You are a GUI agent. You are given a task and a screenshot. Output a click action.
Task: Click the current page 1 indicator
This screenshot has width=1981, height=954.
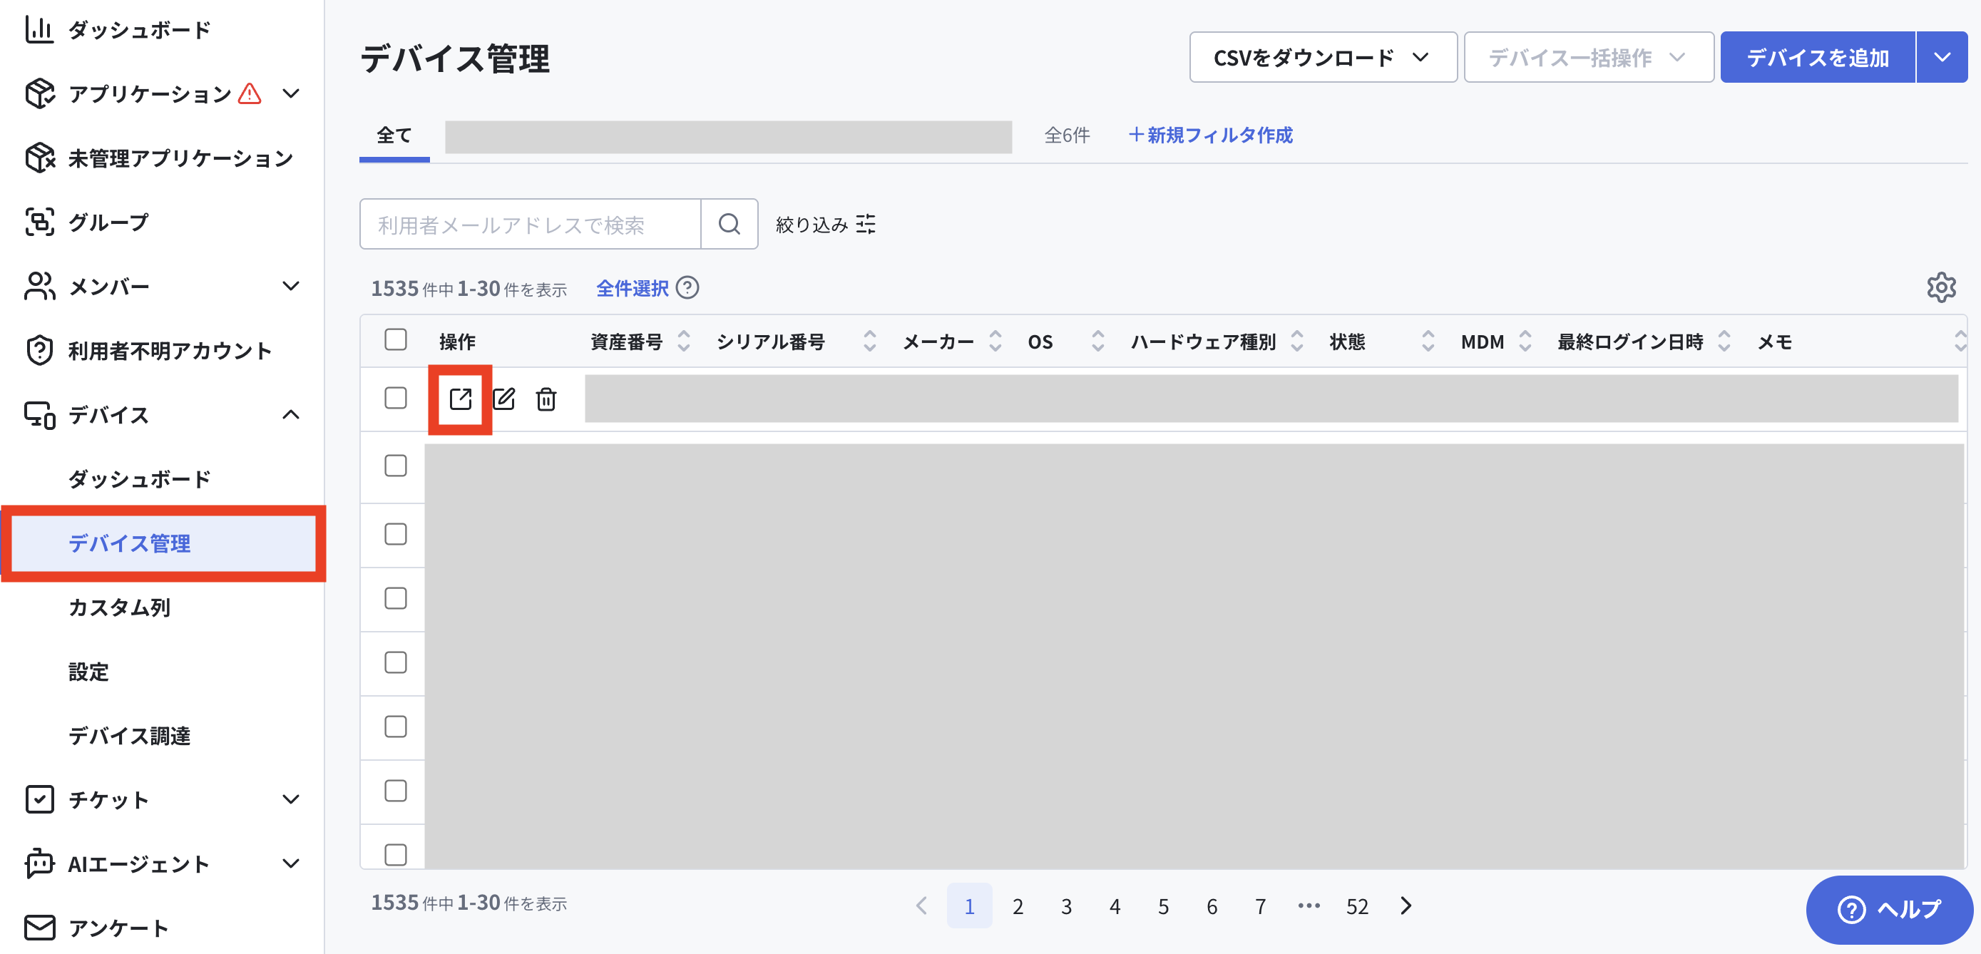click(x=969, y=906)
